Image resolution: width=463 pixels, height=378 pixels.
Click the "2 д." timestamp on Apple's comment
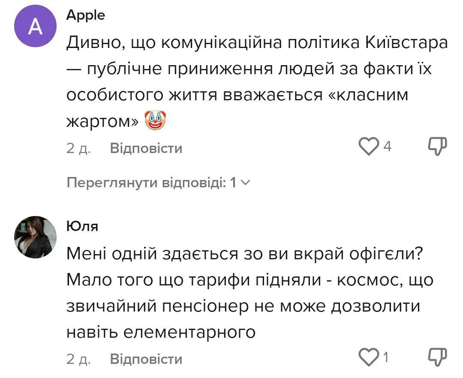(78, 148)
